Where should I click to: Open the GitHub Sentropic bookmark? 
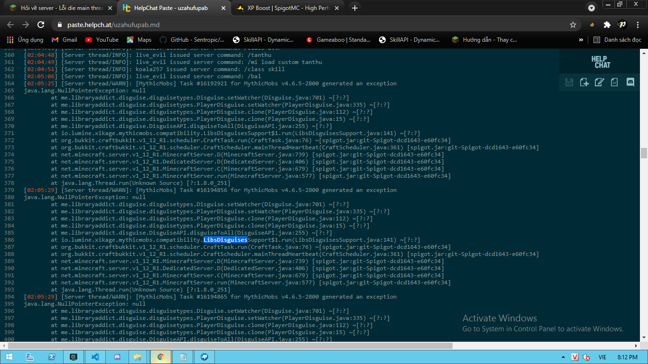point(192,40)
